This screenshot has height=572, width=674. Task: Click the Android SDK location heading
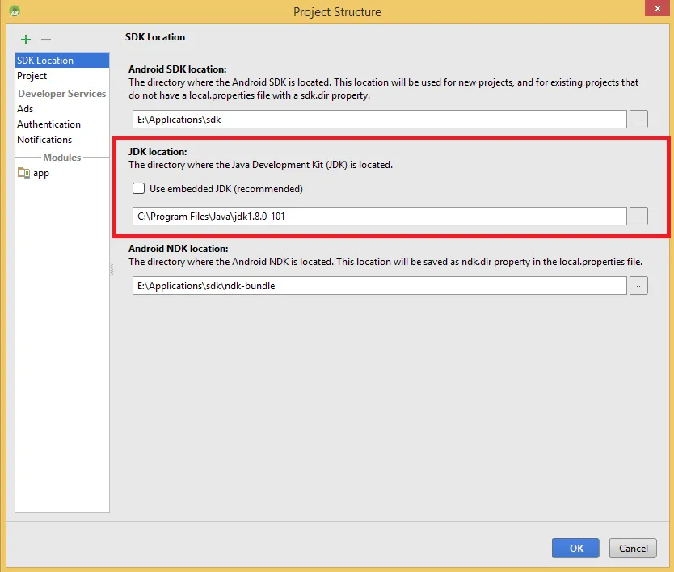(178, 69)
